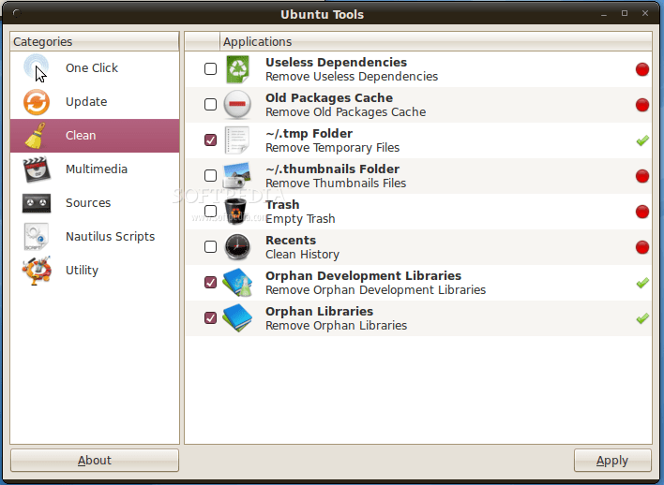Select 'Empty Trash' description text

pyautogui.click(x=300, y=219)
